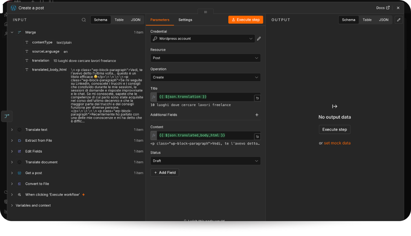
Task: Open the Resource dropdown showing Post
Action: 205,58
